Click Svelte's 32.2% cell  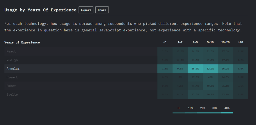195,94
